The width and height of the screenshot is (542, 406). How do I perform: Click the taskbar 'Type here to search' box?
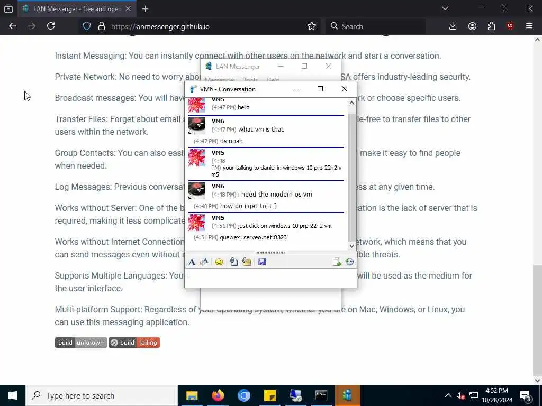point(102,395)
